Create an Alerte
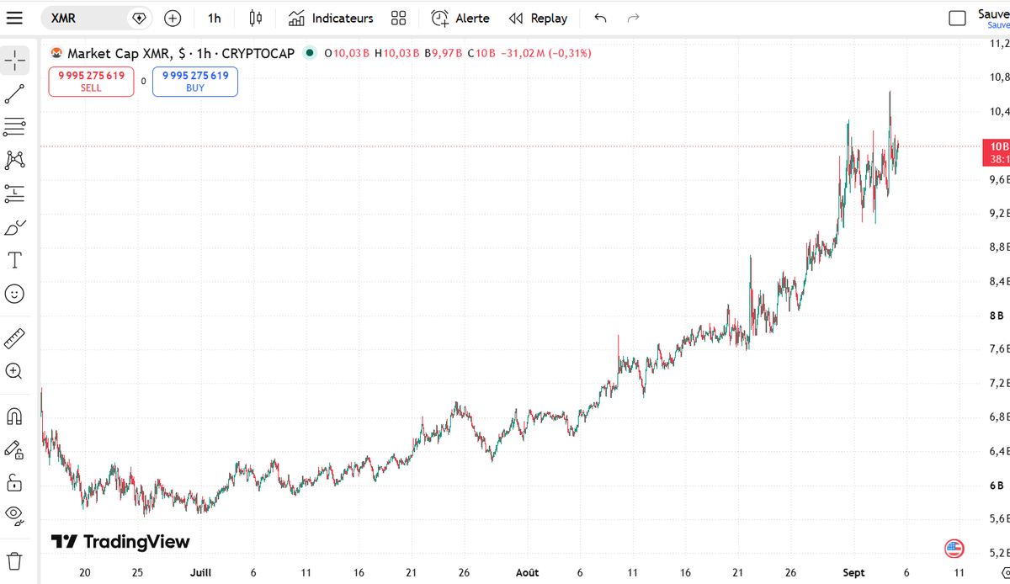Screen dimensions: 1010x584 tap(460, 18)
